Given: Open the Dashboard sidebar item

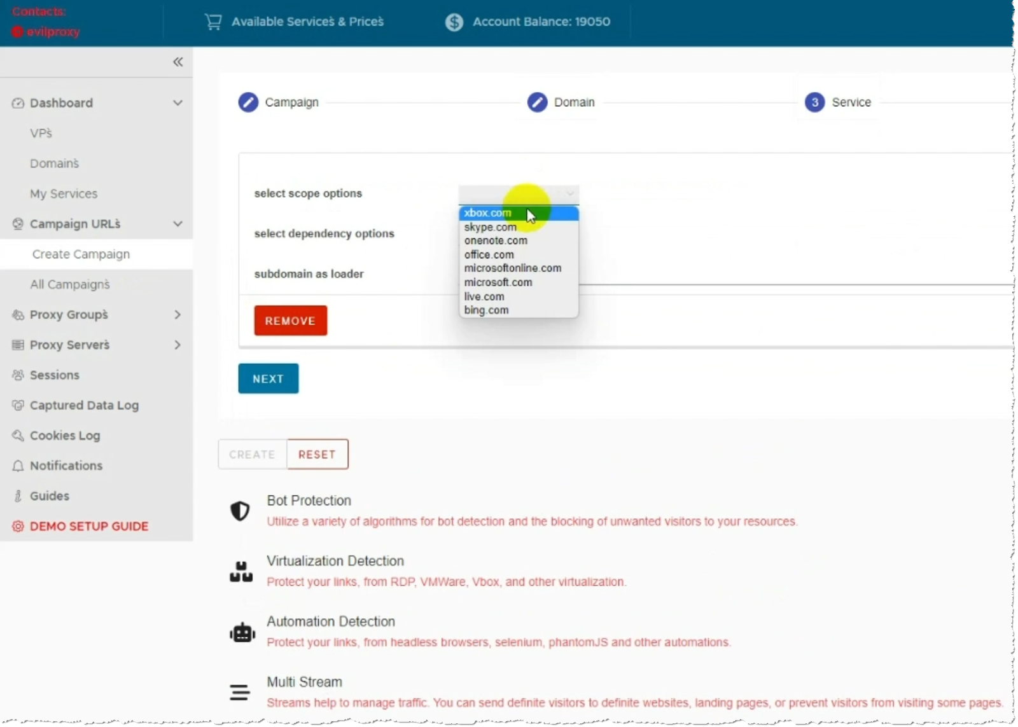Looking at the screenshot, I should click(97, 103).
